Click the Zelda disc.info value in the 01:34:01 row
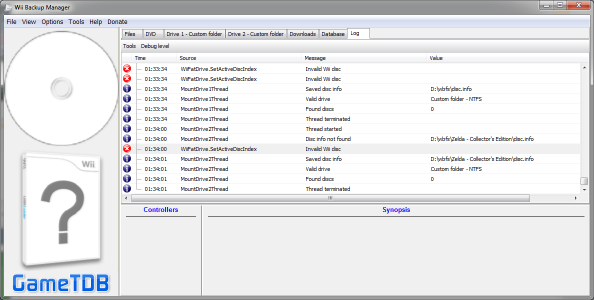Image resolution: width=594 pixels, height=300 pixels. 482,159
